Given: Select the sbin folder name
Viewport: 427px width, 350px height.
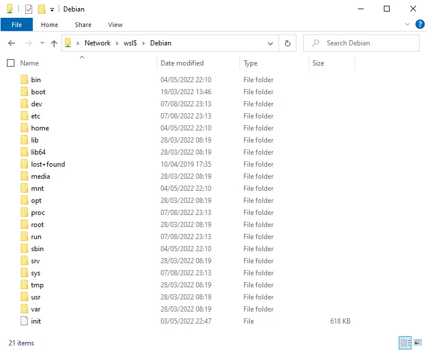Looking at the screenshot, I should (37, 249).
